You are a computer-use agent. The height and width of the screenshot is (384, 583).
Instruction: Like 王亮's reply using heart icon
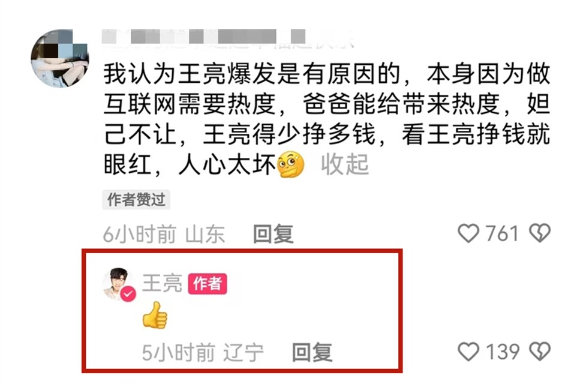(x=468, y=352)
